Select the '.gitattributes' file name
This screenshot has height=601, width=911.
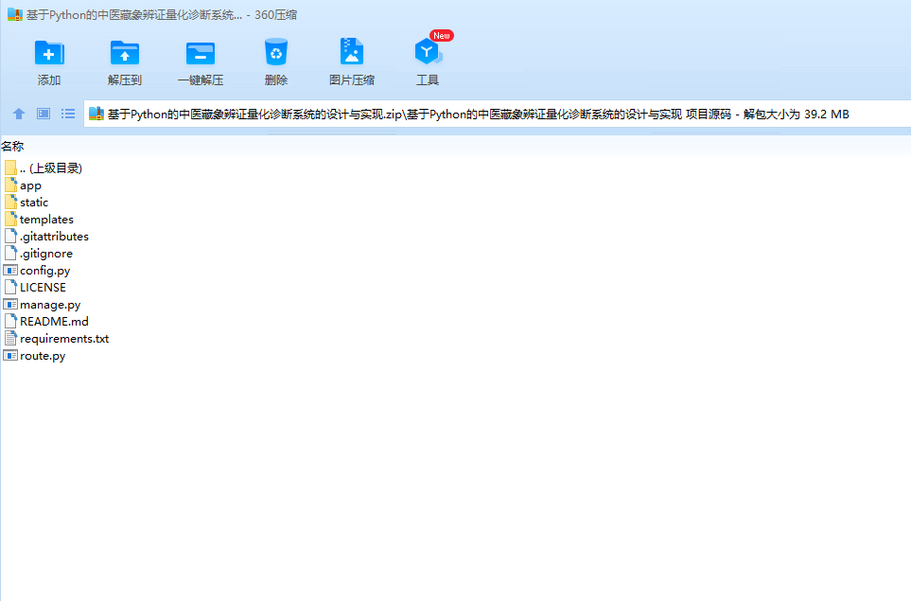(54, 236)
